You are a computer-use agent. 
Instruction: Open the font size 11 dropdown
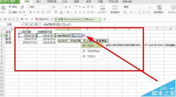point(62,7)
